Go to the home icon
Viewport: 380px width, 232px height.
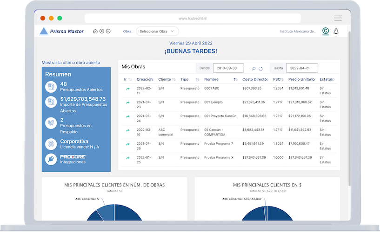pyautogui.click(x=95, y=31)
